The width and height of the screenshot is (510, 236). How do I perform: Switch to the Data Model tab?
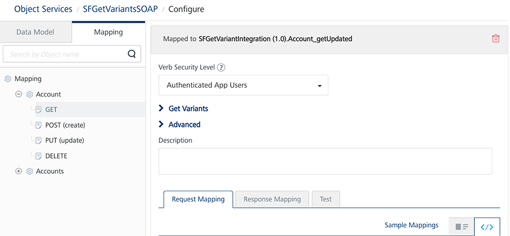(35, 32)
